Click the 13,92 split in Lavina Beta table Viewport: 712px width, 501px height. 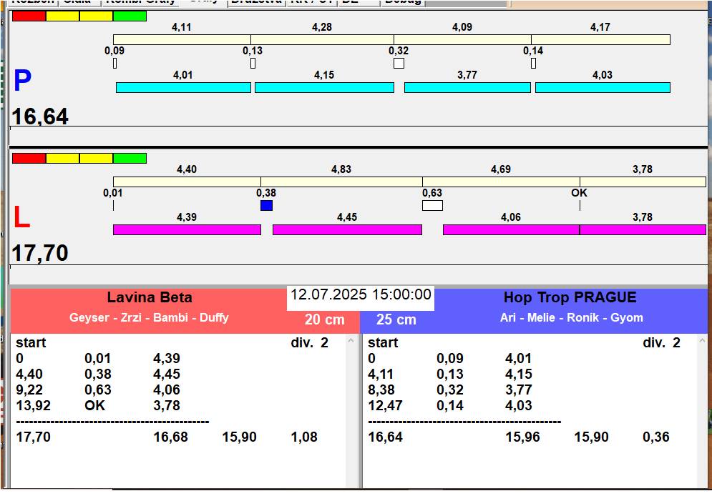coord(33,405)
